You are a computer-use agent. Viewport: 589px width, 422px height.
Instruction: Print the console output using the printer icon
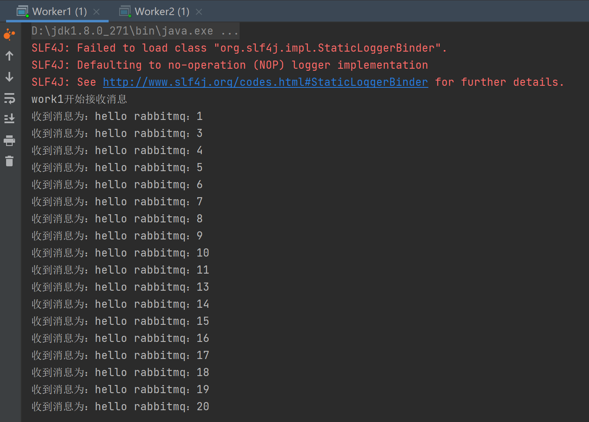[9, 141]
